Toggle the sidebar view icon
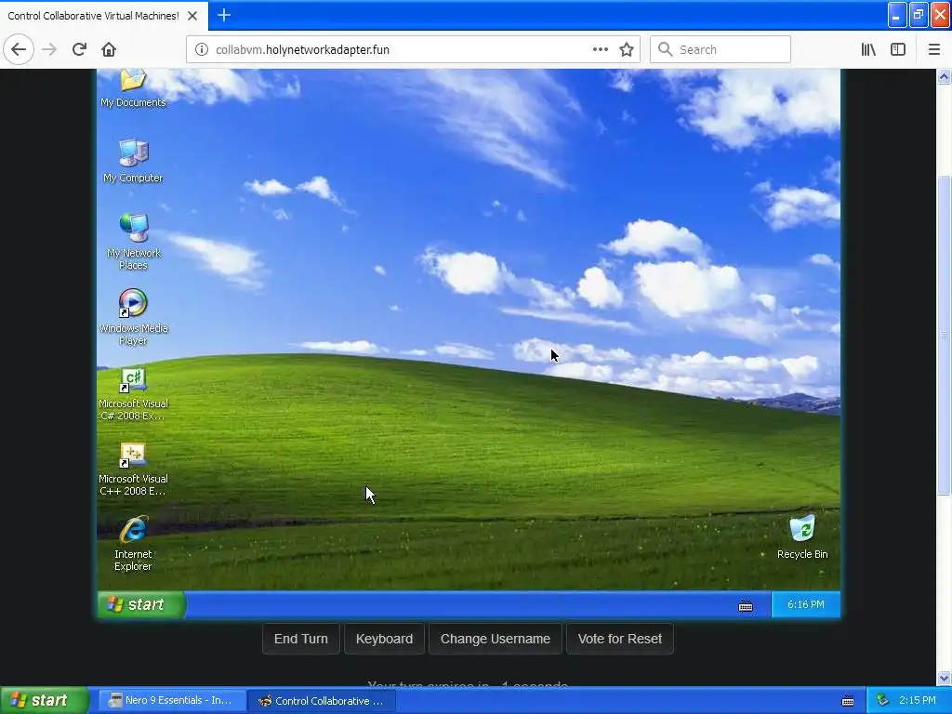 (x=898, y=49)
